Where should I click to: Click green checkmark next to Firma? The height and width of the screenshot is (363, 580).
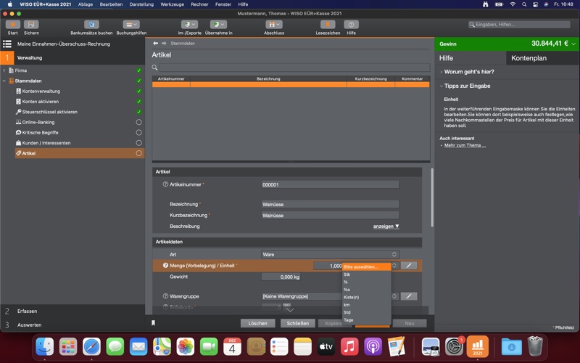[x=138, y=70]
